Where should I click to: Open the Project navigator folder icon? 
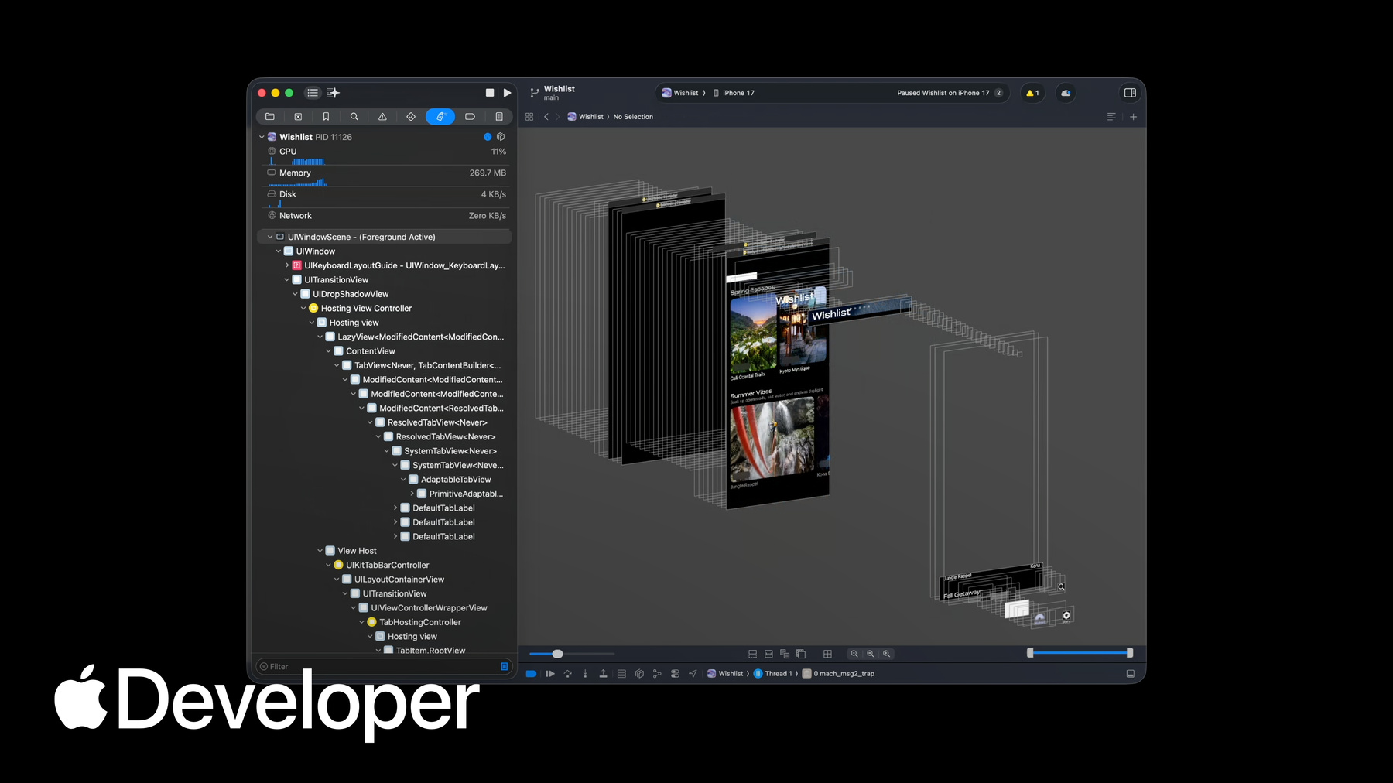[270, 117]
